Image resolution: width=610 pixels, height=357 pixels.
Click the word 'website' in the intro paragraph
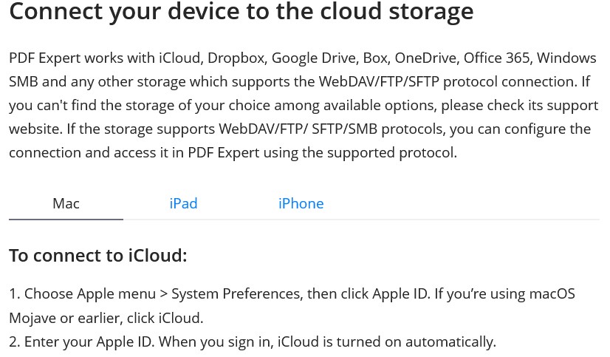[35, 129]
